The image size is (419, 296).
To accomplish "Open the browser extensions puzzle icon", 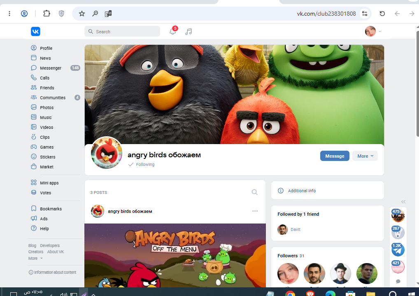I will [47, 13].
